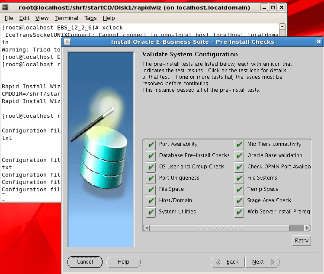Click the 'Port Uniqueness' label
The height and width of the screenshot is (274, 324).
point(179,177)
